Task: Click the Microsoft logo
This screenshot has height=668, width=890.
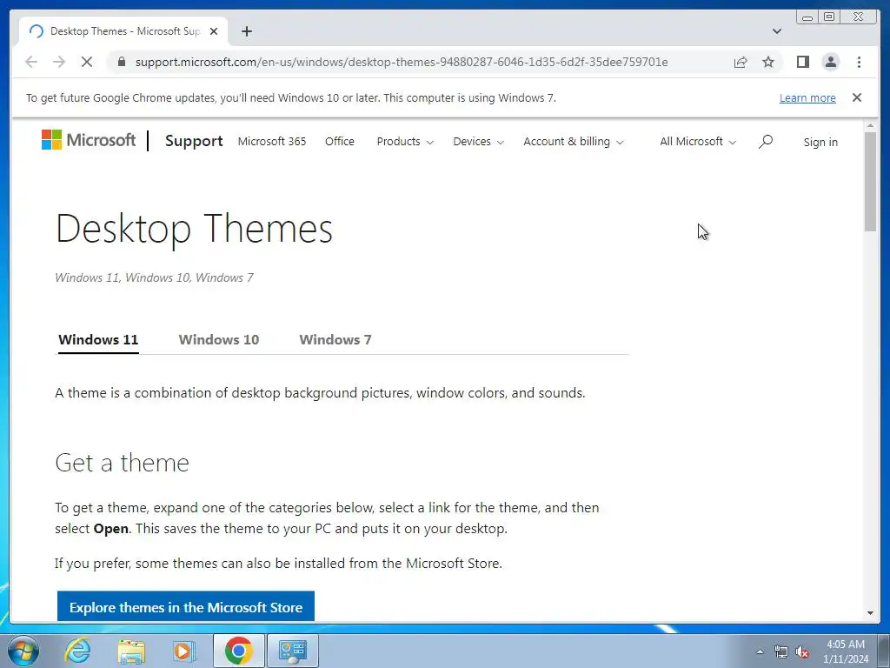Action: [89, 140]
